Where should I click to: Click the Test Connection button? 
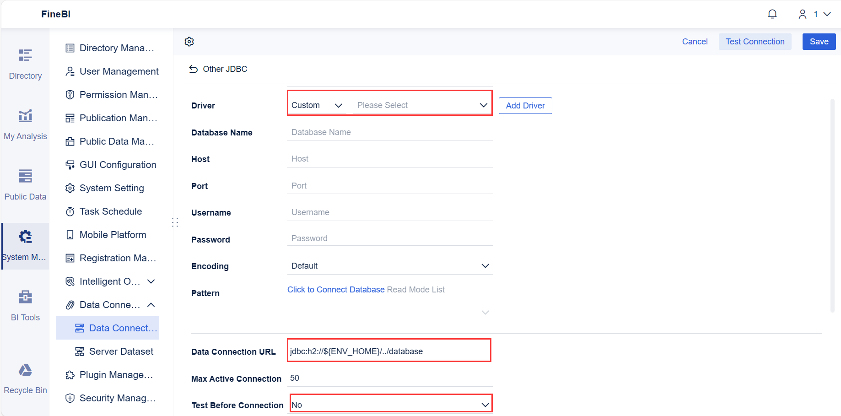point(755,41)
